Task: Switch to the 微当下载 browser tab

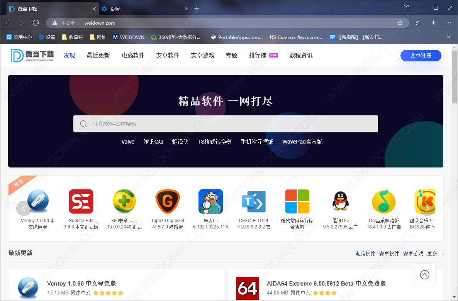Action: pos(53,9)
